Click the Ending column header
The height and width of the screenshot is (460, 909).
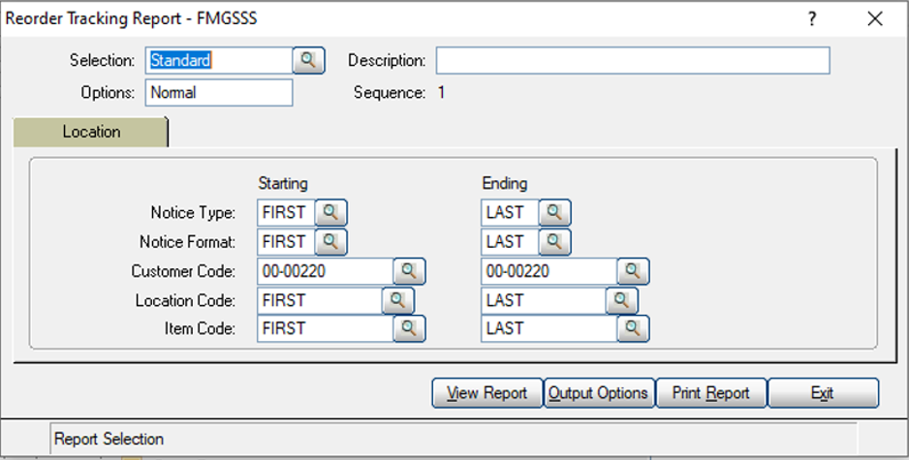[x=505, y=184]
